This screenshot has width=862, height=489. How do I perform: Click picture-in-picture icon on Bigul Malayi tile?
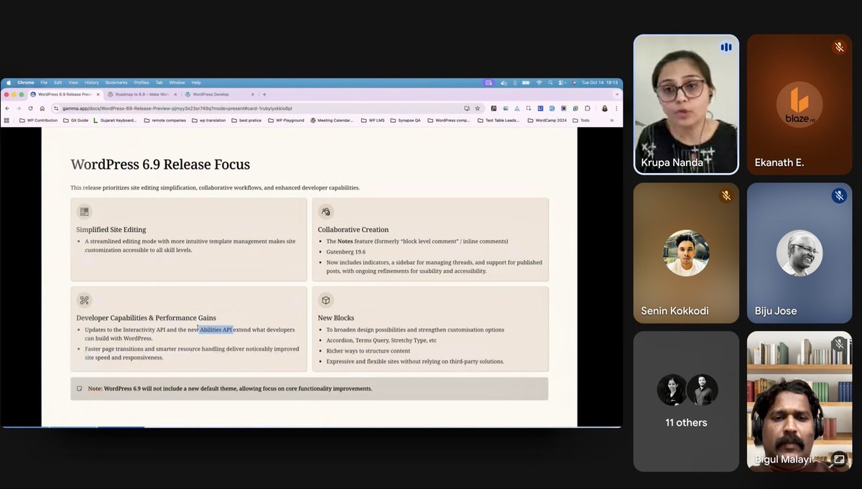(838, 459)
